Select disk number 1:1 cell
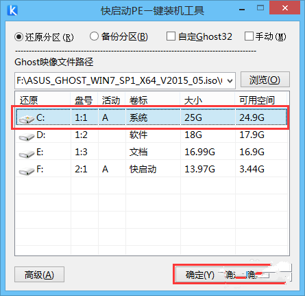Screen dimensions: 305x296 pos(81,117)
